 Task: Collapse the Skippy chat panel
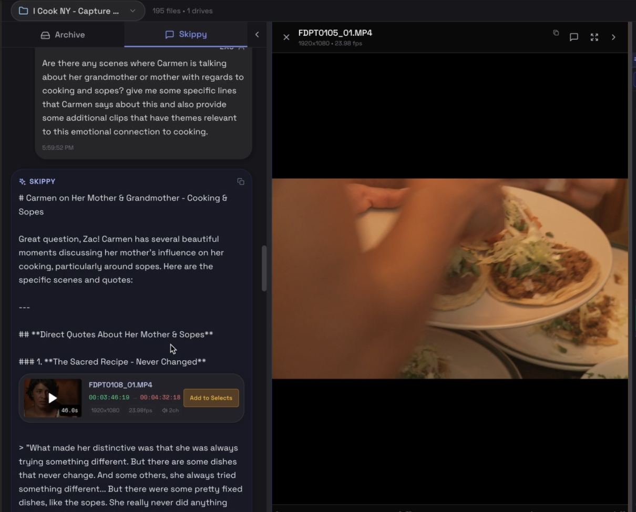257,35
